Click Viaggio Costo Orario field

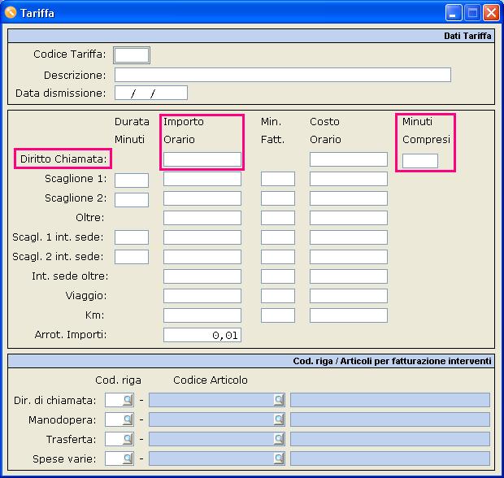point(349,296)
